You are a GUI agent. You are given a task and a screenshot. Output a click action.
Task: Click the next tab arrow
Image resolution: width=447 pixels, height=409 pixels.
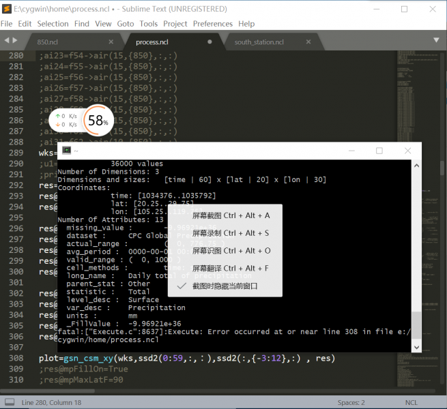click(x=15, y=41)
